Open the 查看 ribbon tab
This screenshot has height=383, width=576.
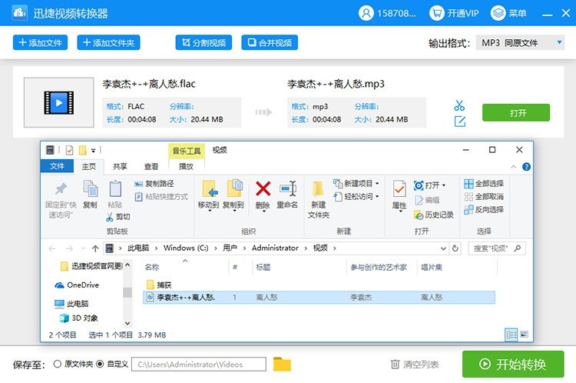coord(151,166)
